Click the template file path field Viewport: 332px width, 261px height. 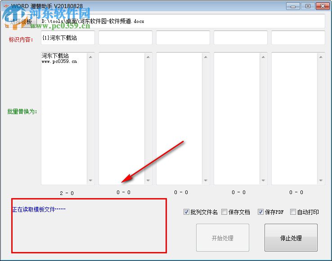(183, 21)
